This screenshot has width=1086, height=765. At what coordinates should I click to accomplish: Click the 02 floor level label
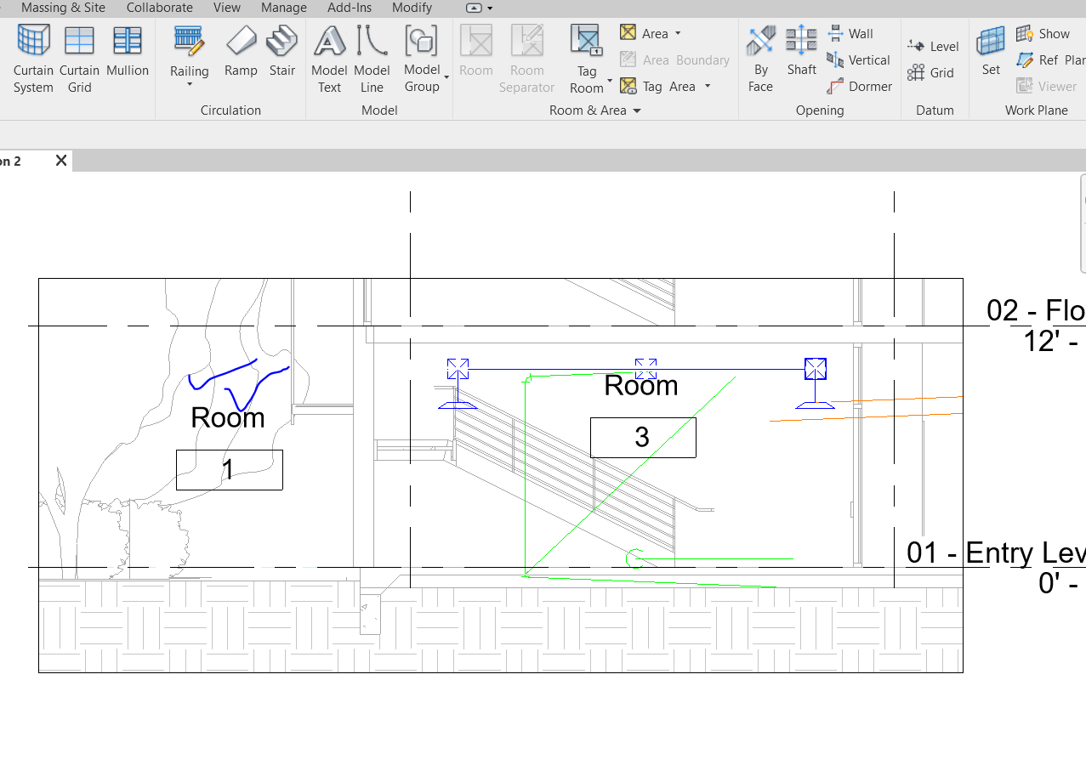point(1036,310)
